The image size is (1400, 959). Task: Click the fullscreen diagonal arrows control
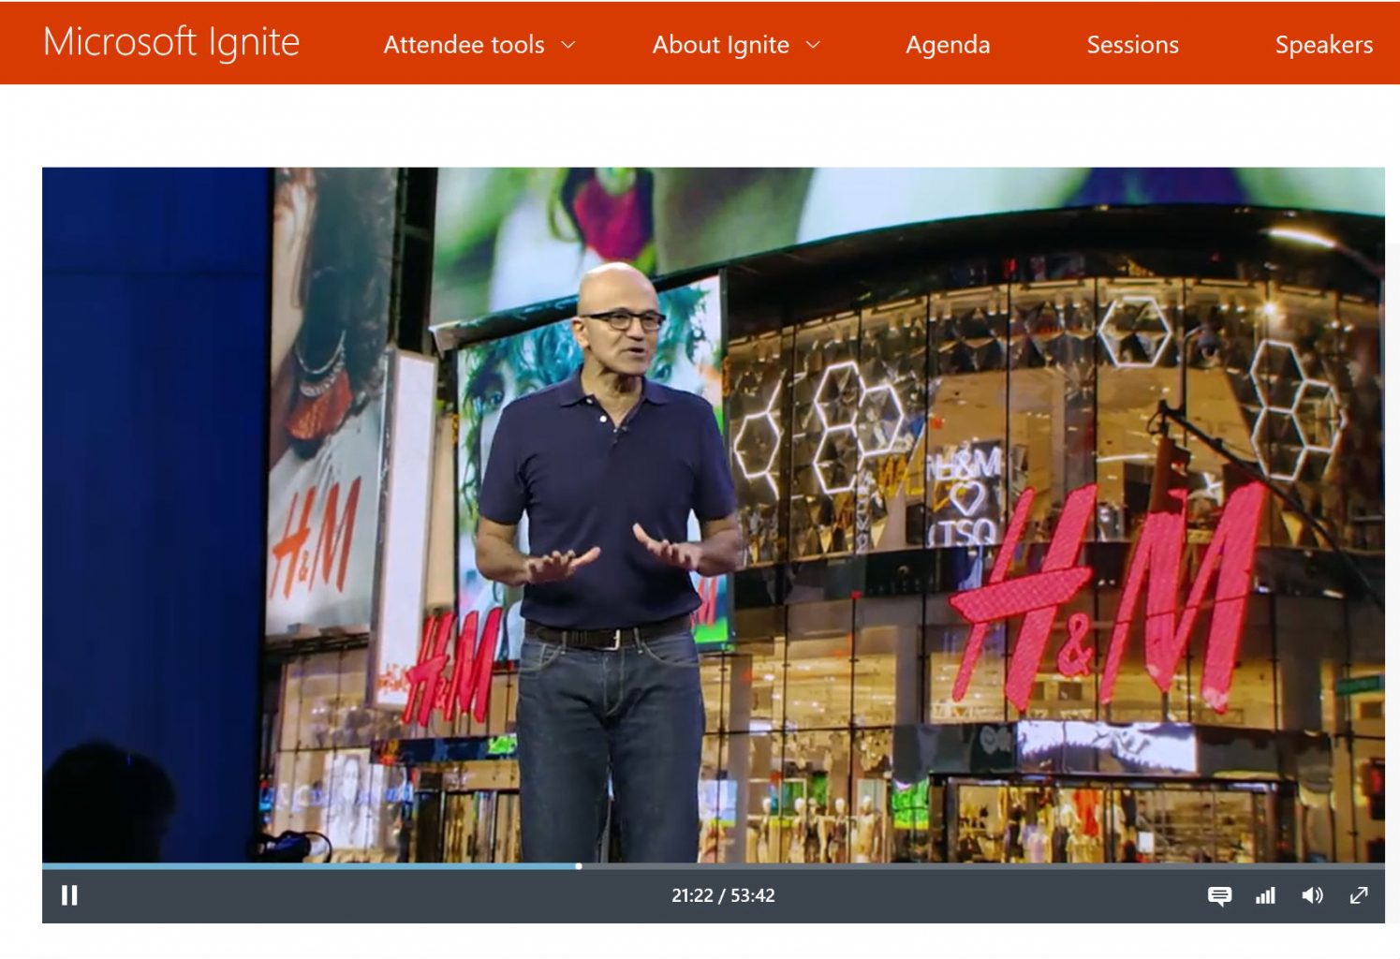(1358, 895)
